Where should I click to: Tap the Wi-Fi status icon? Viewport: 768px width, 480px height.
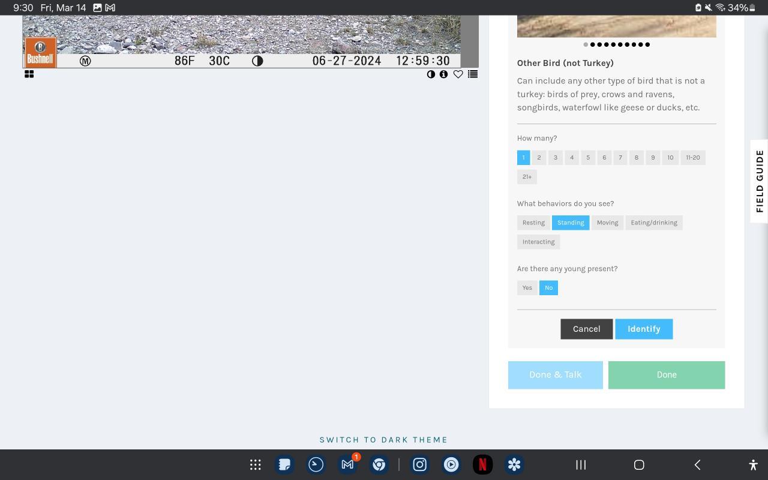tap(720, 8)
